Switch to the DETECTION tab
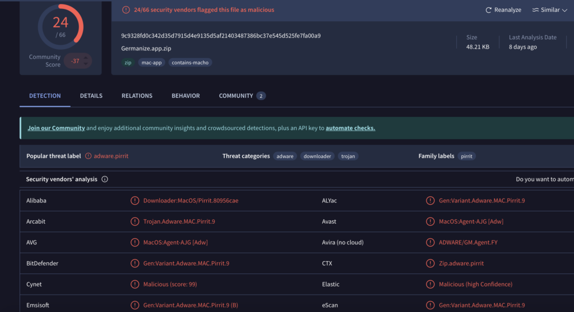The image size is (574, 312). pyautogui.click(x=45, y=96)
